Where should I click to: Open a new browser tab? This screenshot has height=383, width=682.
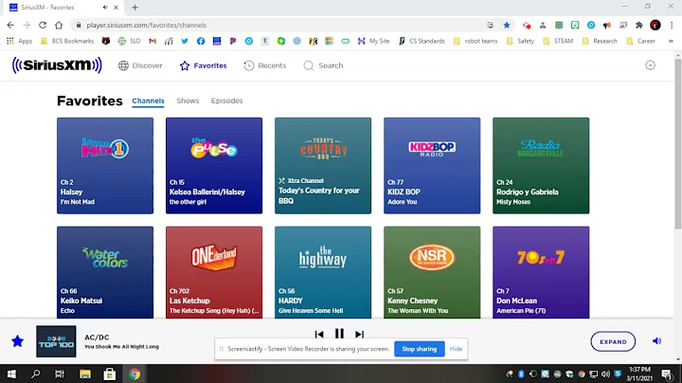135,8
